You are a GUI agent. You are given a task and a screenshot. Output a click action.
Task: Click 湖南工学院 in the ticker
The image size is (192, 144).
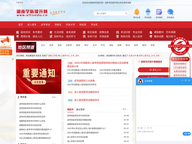(x=53, y=55)
